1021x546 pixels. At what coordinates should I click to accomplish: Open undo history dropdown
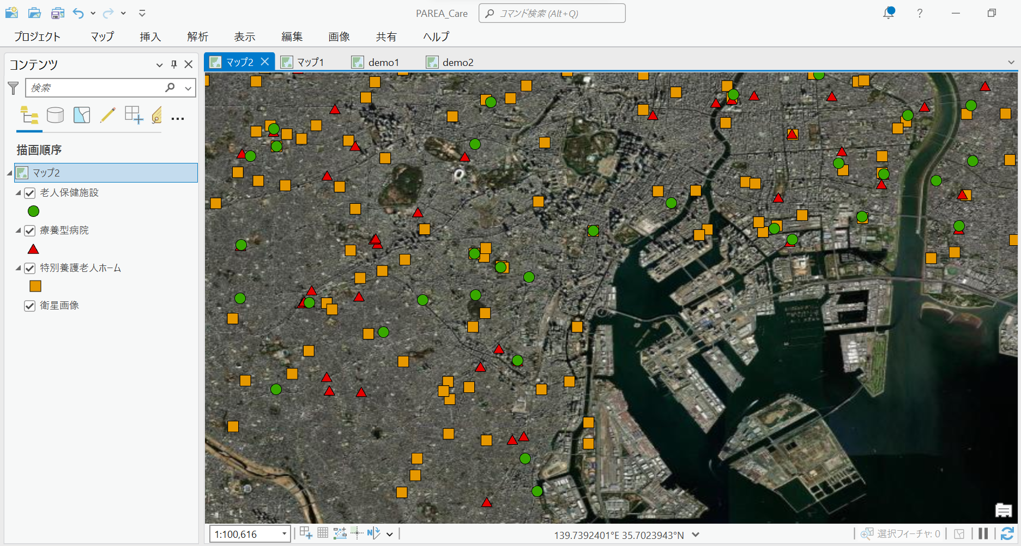point(93,13)
